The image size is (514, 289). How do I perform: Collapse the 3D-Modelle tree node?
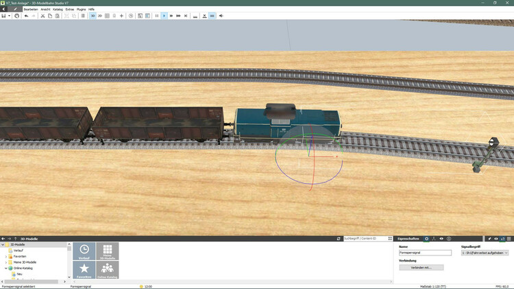tap(3, 244)
